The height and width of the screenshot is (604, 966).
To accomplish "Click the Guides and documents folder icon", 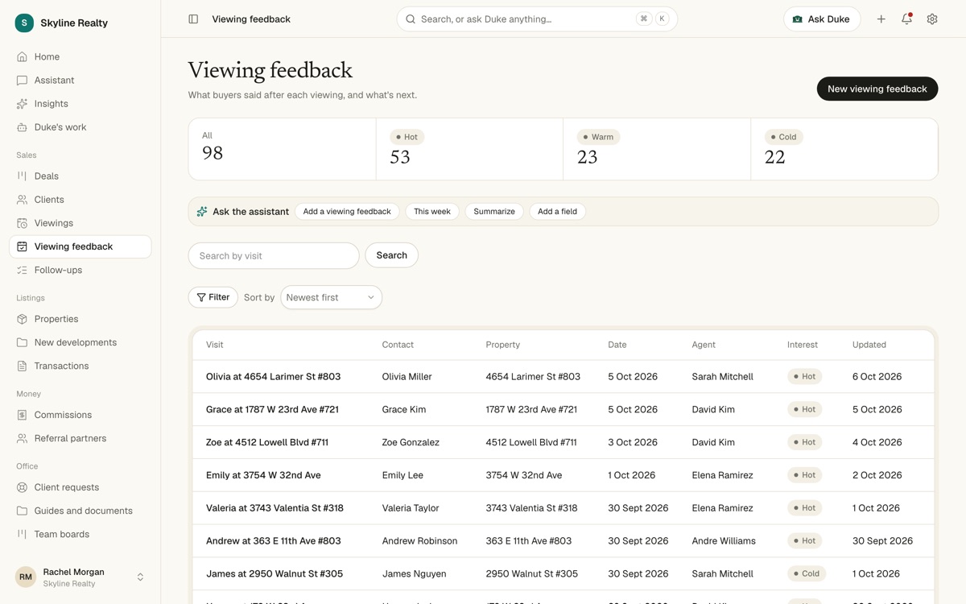I will point(22,511).
